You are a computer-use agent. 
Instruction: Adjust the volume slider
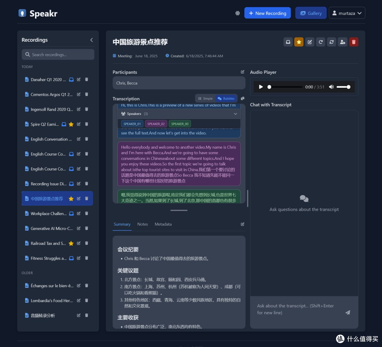click(343, 87)
